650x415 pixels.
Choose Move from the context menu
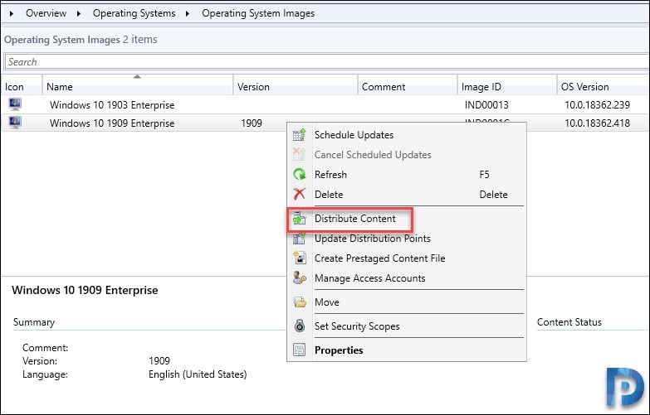(407, 302)
